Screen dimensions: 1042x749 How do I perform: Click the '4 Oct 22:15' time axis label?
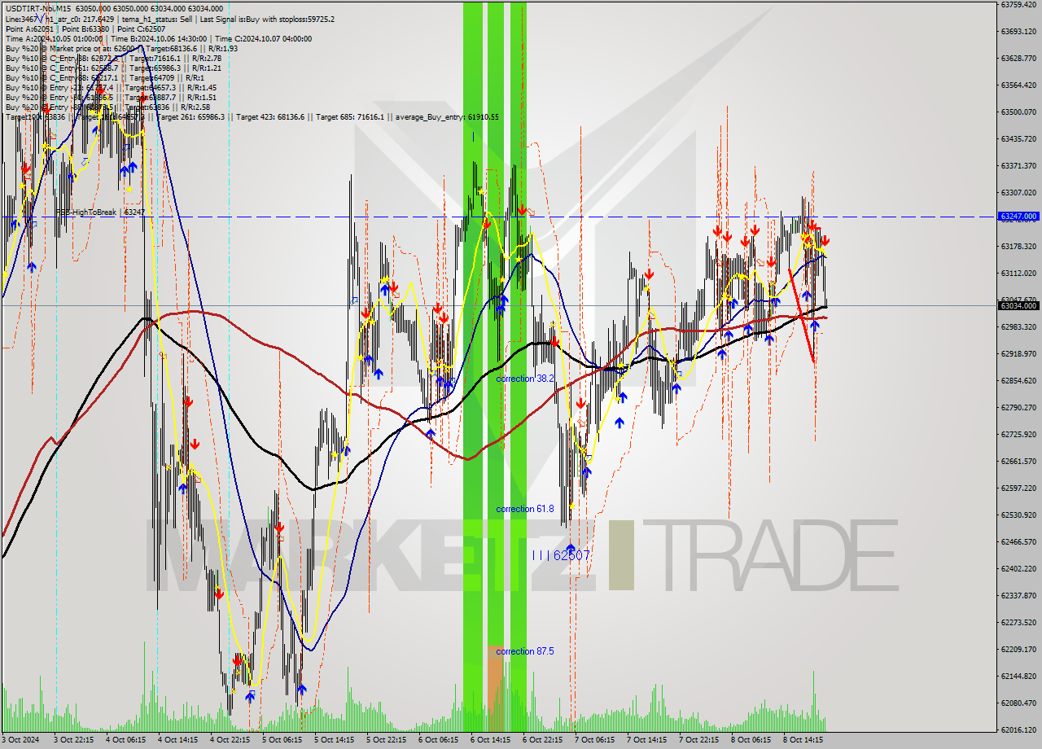click(230, 740)
